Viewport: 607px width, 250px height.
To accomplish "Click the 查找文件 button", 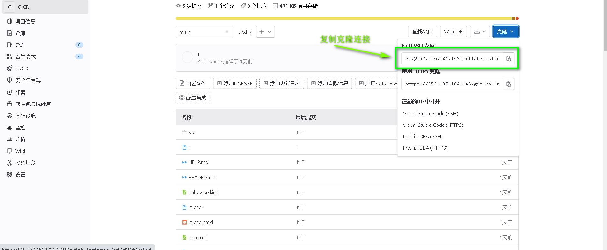I will (423, 31).
